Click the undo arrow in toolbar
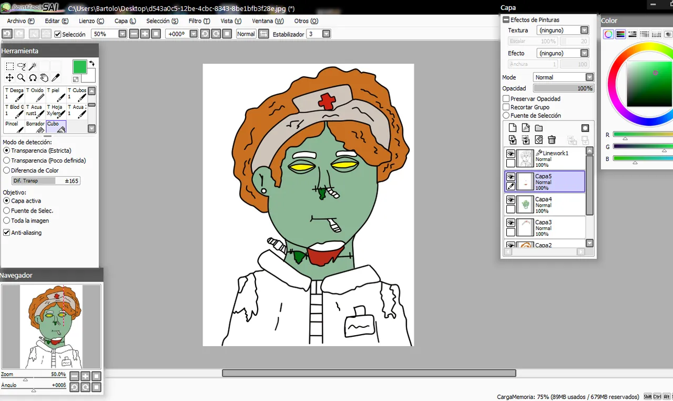673x401 pixels. pos(7,34)
